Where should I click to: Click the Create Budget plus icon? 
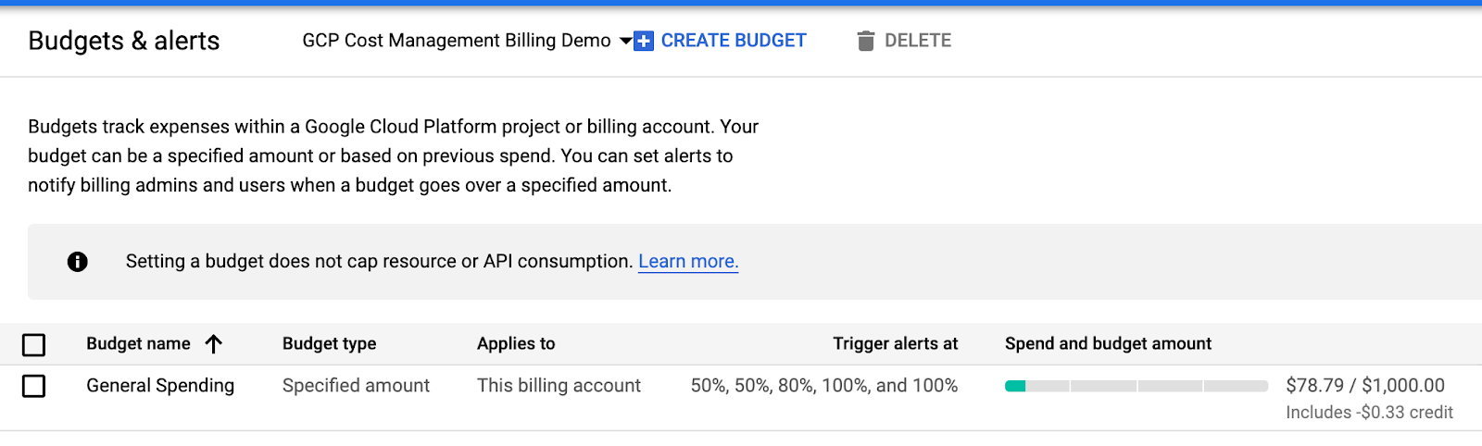pyautogui.click(x=644, y=41)
